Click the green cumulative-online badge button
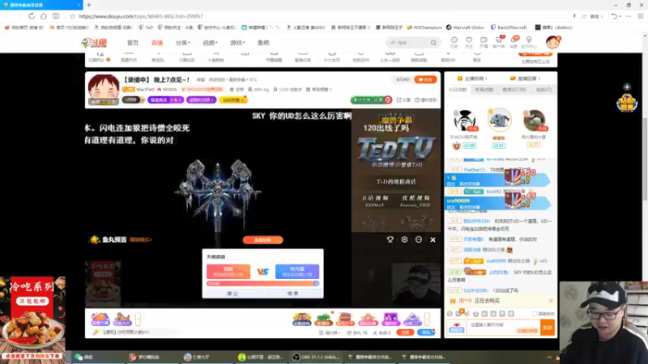 [371, 99]
